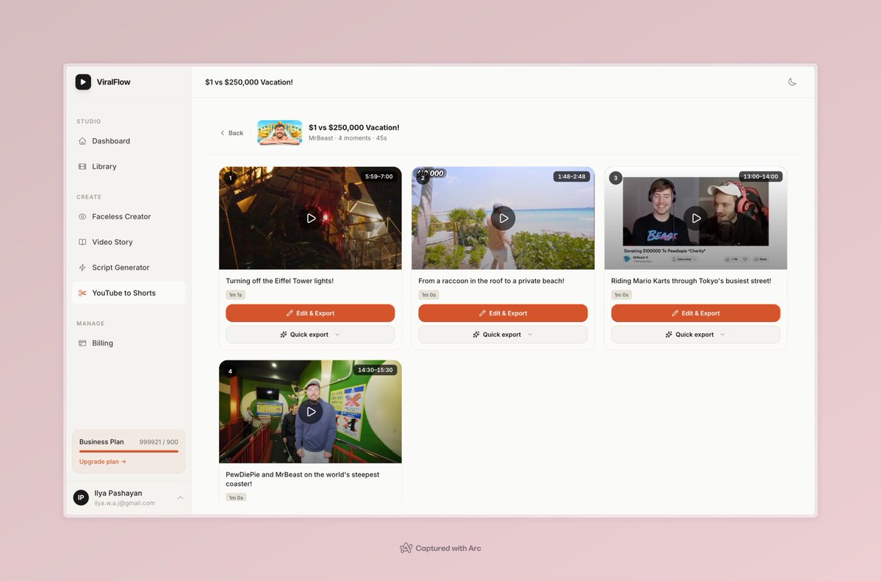This screenshot has width=881, height=581.
Task: Click the Business Plan usage bar
Action: (129, 451)
